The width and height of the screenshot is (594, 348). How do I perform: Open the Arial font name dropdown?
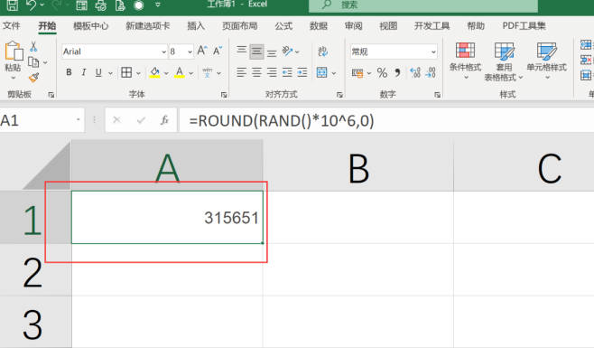[163, 52]
